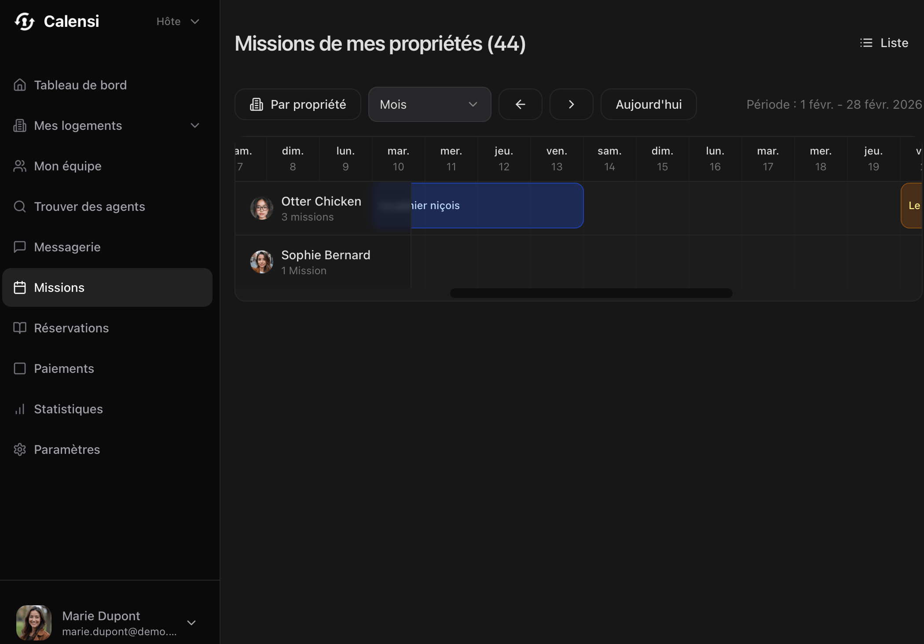Open the blue niçois mission bar

497,206
